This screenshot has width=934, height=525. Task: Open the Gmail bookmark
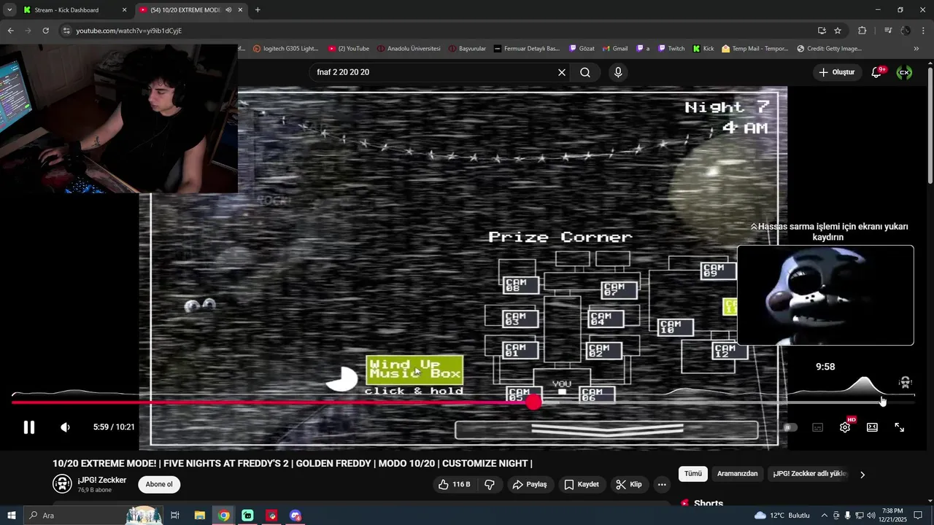coord(614,49)
